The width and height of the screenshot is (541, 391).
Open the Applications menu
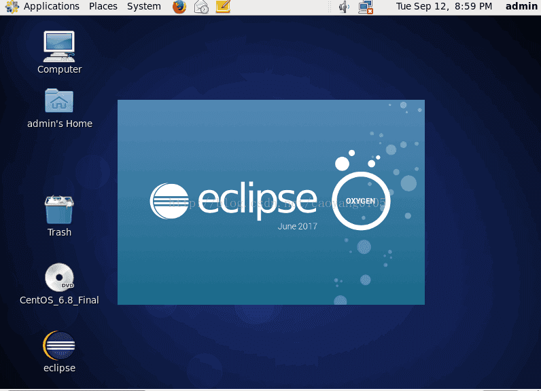(51, 7)
